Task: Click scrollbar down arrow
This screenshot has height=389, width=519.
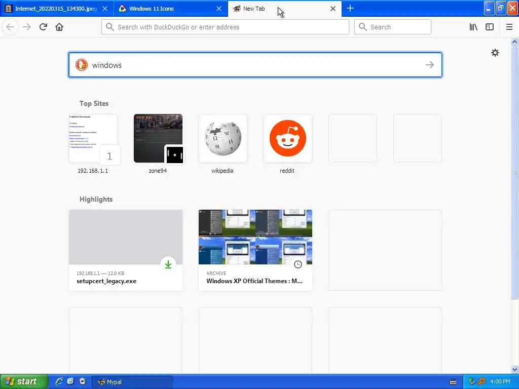Action: pyautogui.click(x=514, y=369)
